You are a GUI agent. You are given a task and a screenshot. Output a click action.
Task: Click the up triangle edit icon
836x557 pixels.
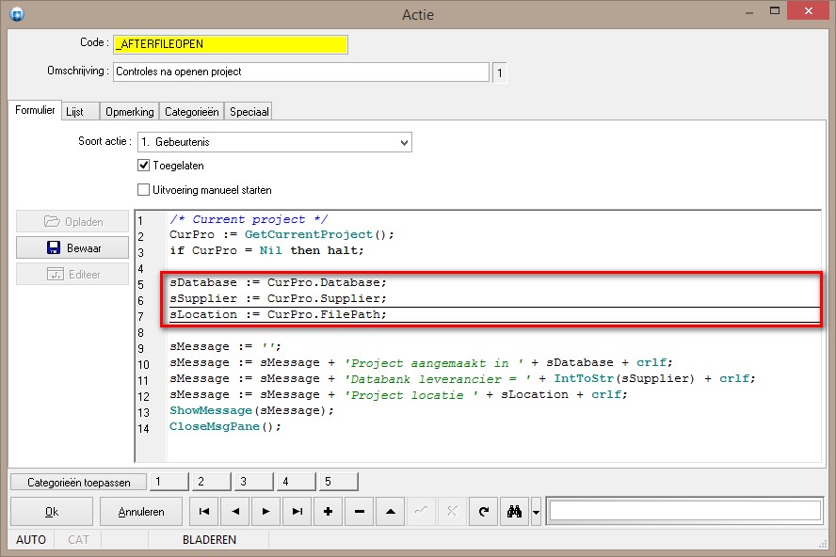391,512
